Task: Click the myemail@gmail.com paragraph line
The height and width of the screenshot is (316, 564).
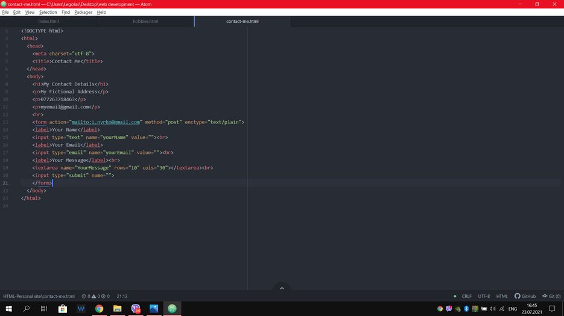Action: 66,107
